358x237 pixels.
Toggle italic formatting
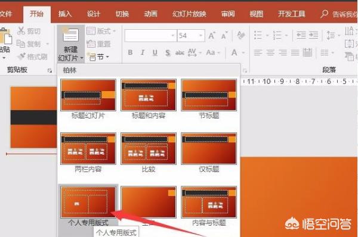pos(143,52)
